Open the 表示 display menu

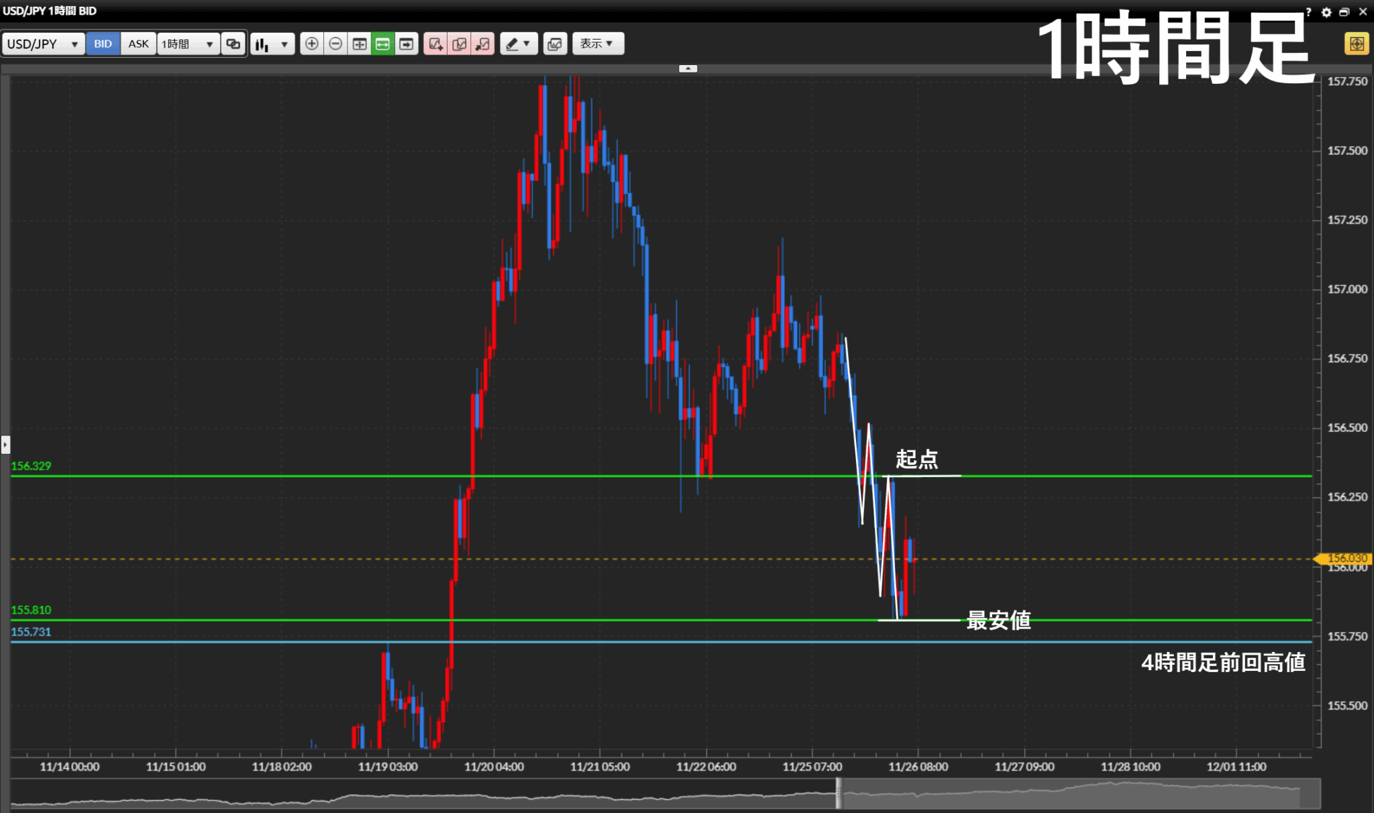pyautogui.click(x=597, y=44)
